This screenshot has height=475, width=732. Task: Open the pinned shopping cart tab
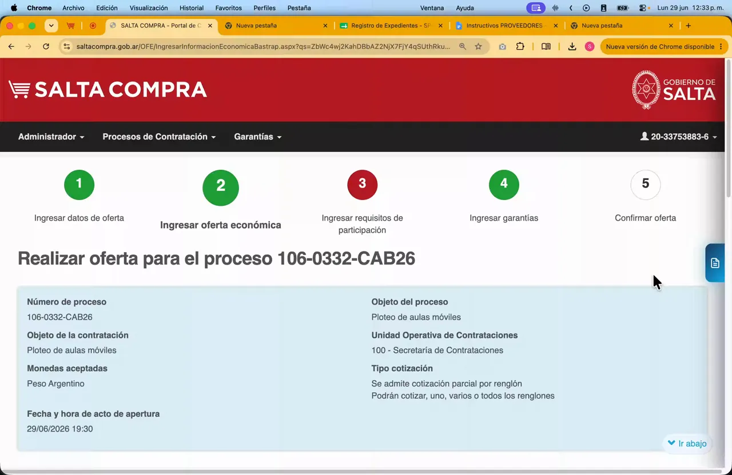pyautogui.click(x=71, y=26)
